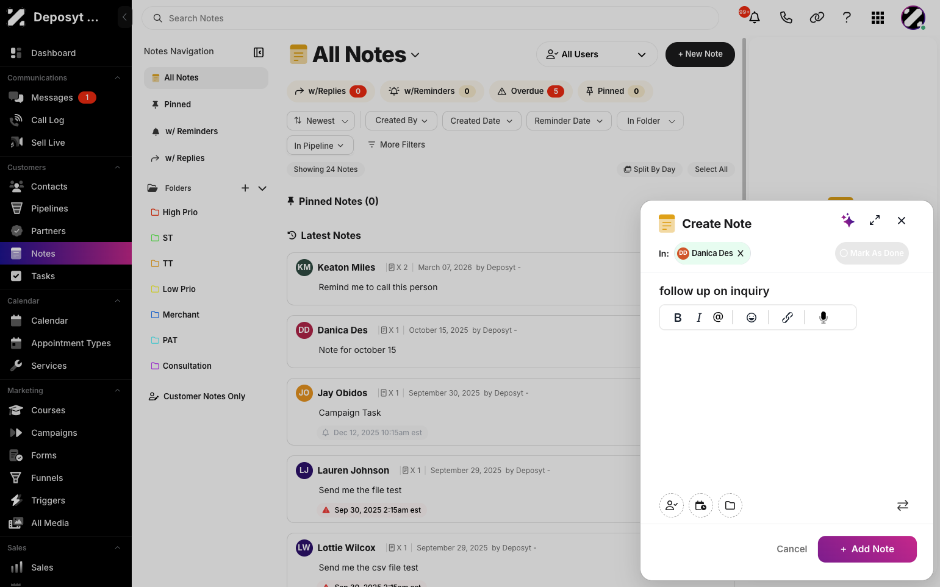Open the Created By filter dropdown
This screenshot has height=587, width=940.
(401, 121)
